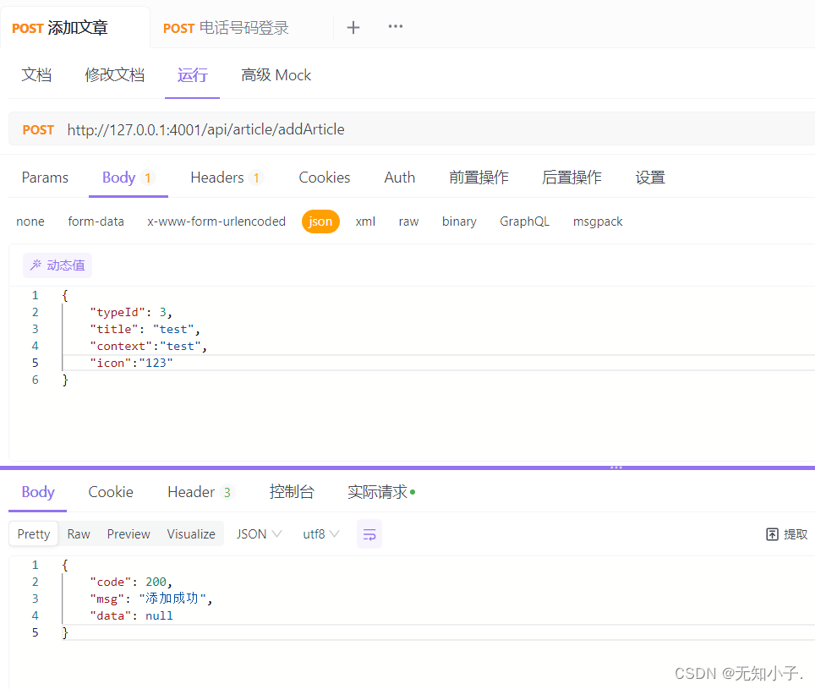
Task: Open the response Body tab
Action: [x=38, y=491]
